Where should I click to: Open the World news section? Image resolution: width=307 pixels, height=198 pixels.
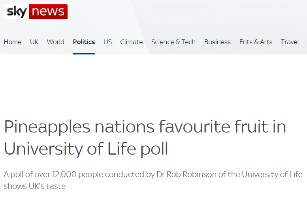[56, 42]
